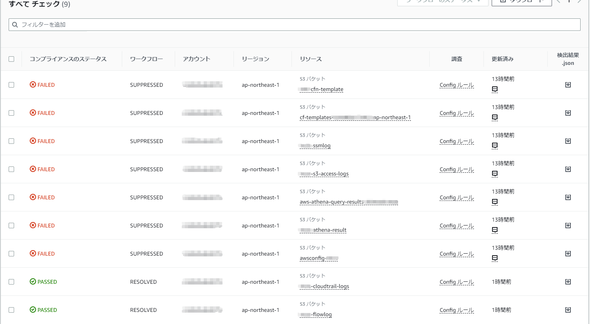Open the ssmlog bucket link
The height and width of the screenshot is (324, 590).
(315, 146)
